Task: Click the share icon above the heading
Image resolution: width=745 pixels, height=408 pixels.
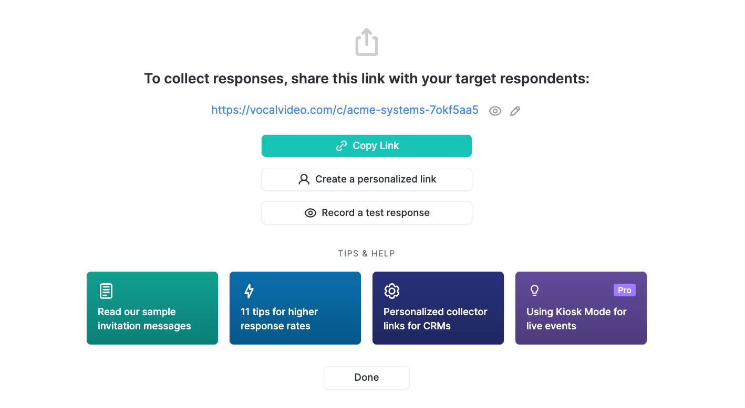Action: coord(366,41)
